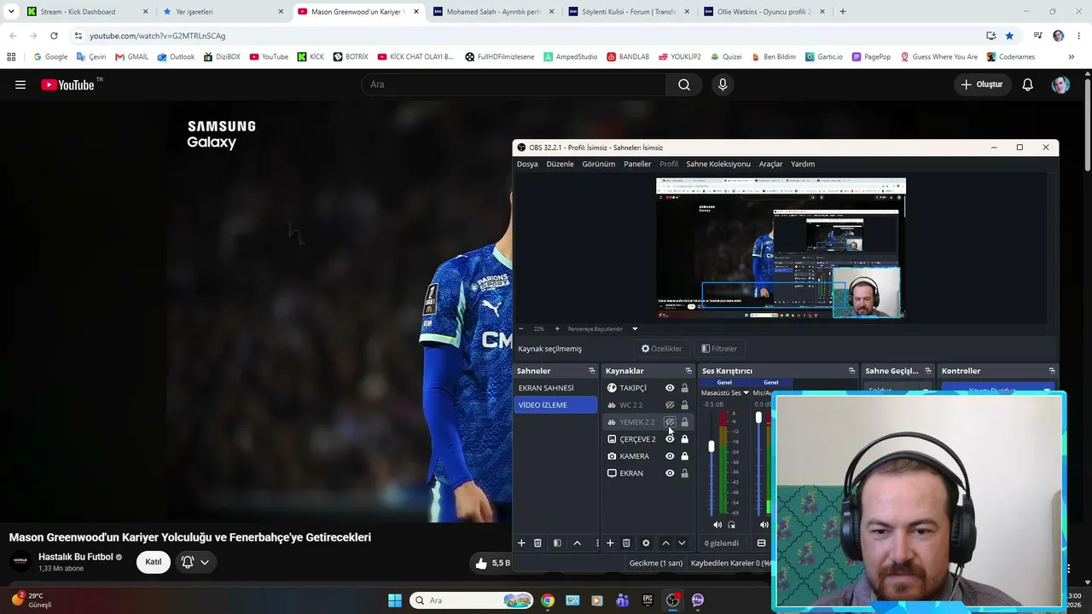Show the WC 2 2 source

click(670, 405)
